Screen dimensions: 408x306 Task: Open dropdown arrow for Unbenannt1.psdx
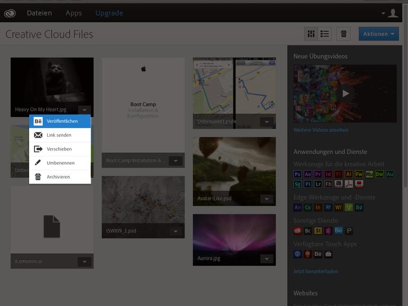pyautogui.click(x=267, y=122)
